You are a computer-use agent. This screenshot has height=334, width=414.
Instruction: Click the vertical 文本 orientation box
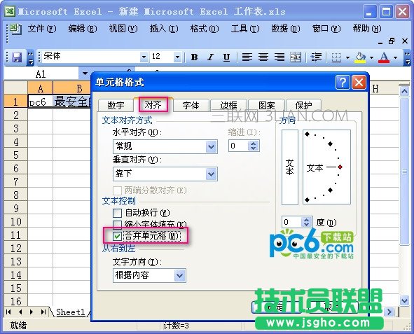pyautogui.click(x=290, y=167)
